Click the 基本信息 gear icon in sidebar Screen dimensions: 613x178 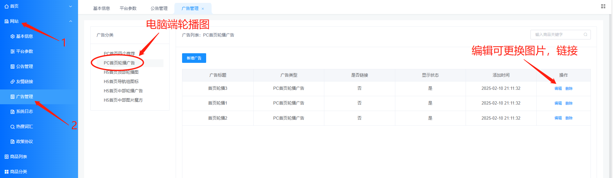(13, 37)
